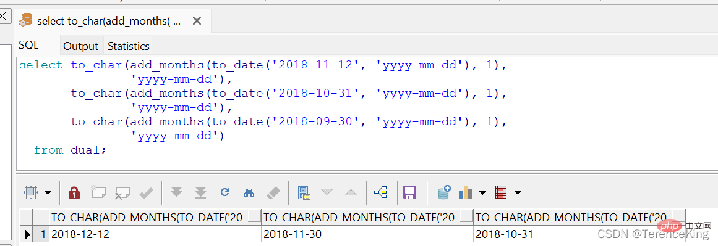Click the export database upload icon
The width and height of the screenshot is (718, 246).
(x=444, y=192)
